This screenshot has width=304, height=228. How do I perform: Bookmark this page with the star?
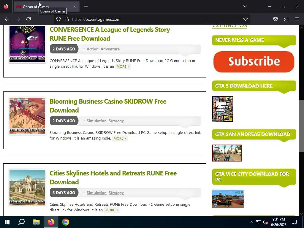click(246, 19)
